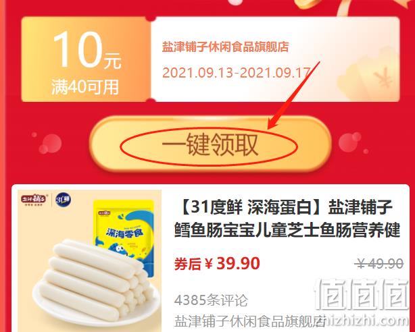Click the 一键领取 claim button
415x332 pixels.
click(x=210, y=144)
